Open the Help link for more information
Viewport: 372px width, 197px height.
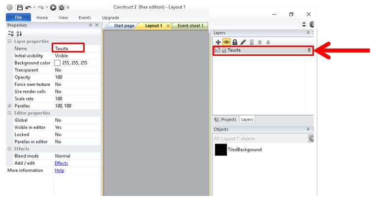tap(59, 171)
